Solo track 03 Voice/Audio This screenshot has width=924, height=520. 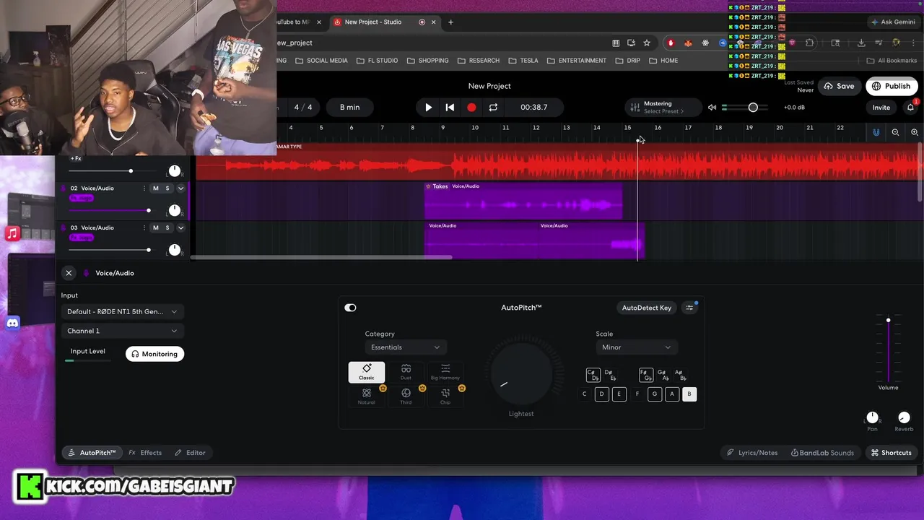pyautogui.click(x=167, y=227)
